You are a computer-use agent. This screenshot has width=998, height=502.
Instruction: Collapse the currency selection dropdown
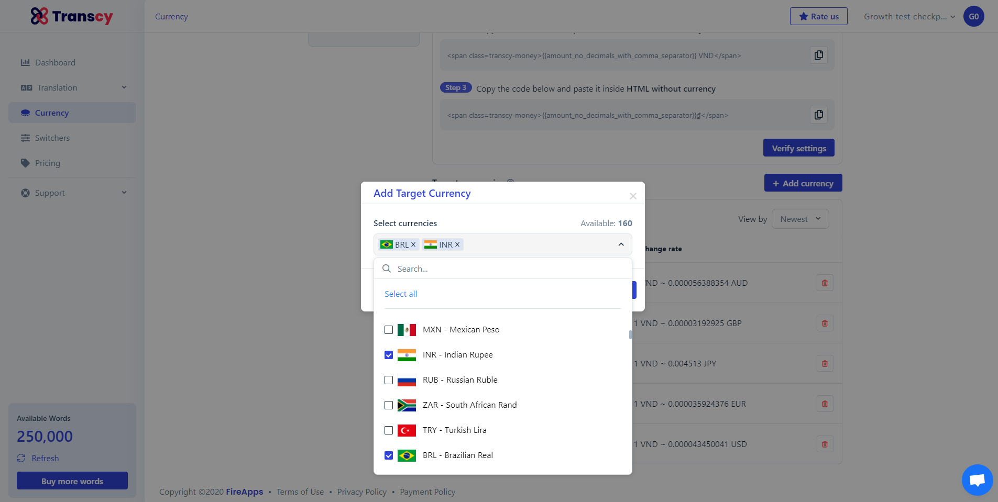621,244
